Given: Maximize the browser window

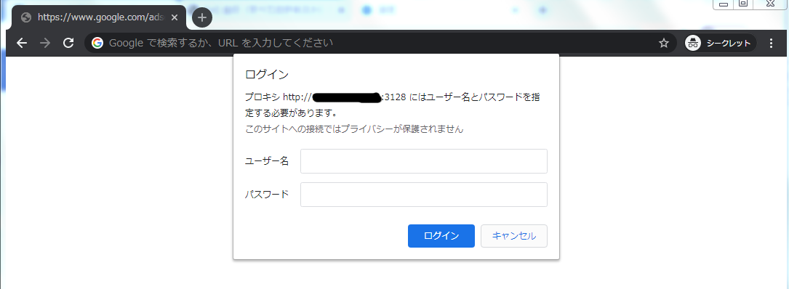Looking at the screenshot, I should [x=742, y=4].
